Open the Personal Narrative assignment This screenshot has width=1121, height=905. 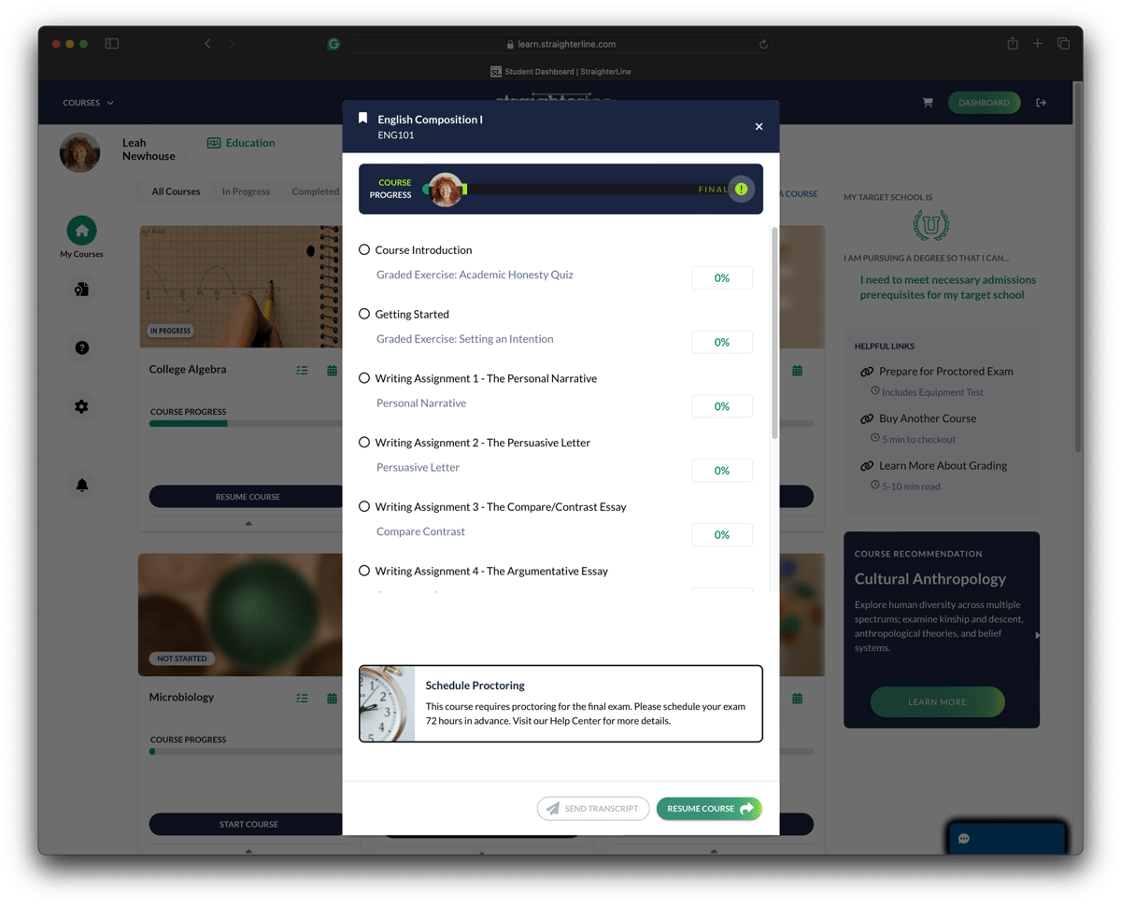click(x=421, y=403)
